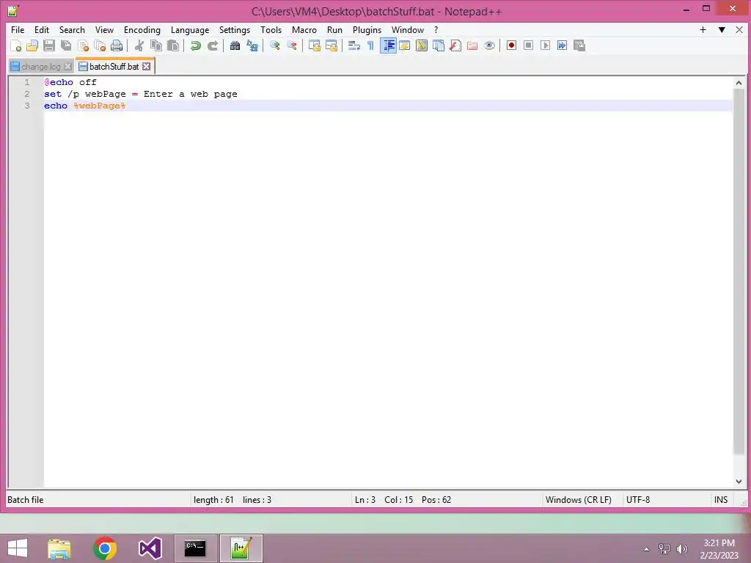
Task: Close the change.log tab
Action: (68, 67)
